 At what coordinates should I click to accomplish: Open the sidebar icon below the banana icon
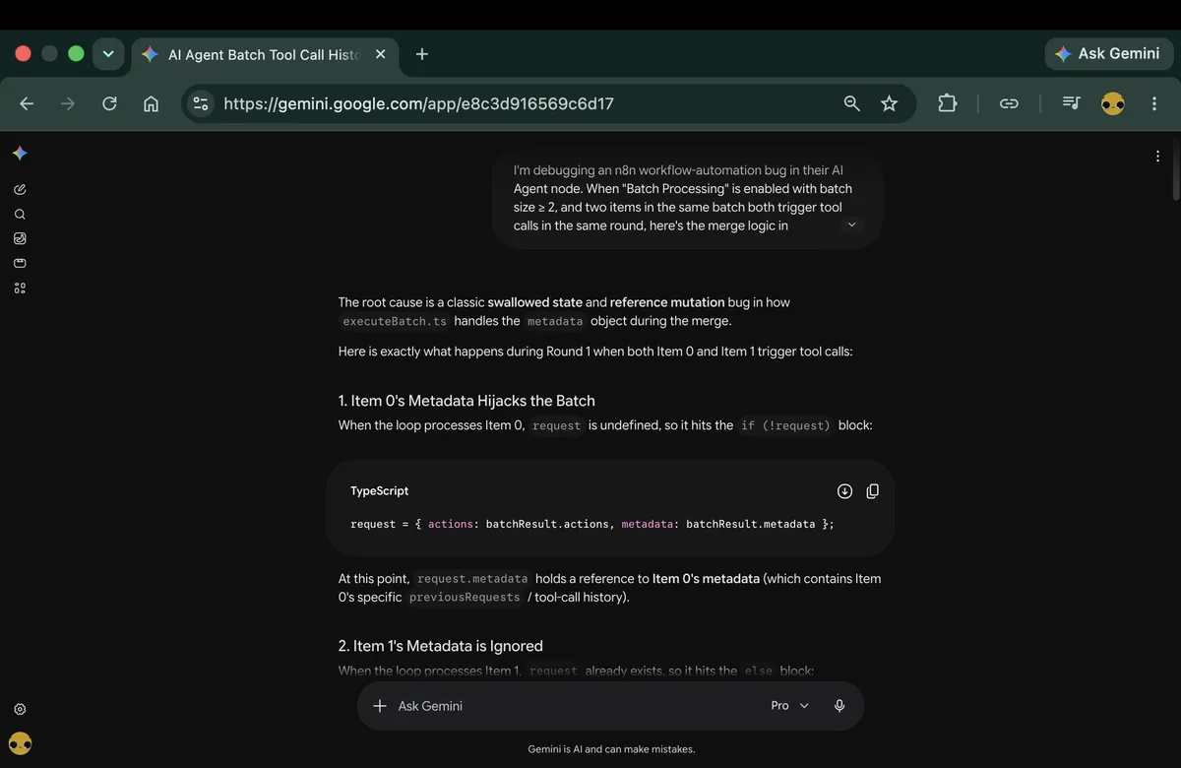pyautogui.click(x=20, y=263)
